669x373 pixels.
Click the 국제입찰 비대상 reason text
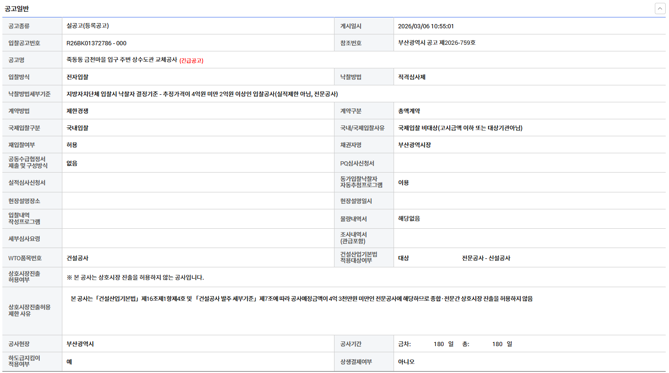[x=460, y=128]
